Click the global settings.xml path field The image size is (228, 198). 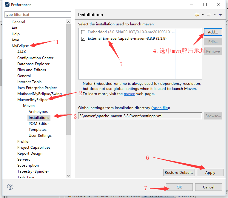point(140,116)
